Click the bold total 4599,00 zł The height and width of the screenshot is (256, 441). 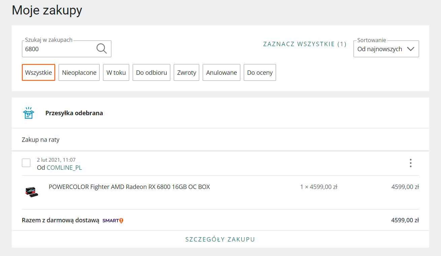[x=405, y=220]
